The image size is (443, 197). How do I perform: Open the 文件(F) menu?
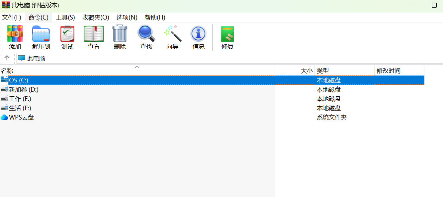pyautogui.click(x=12, y=18)
